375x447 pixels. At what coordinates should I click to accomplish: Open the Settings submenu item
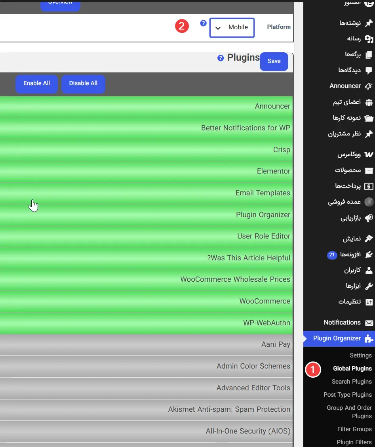(x=360, y=355)
